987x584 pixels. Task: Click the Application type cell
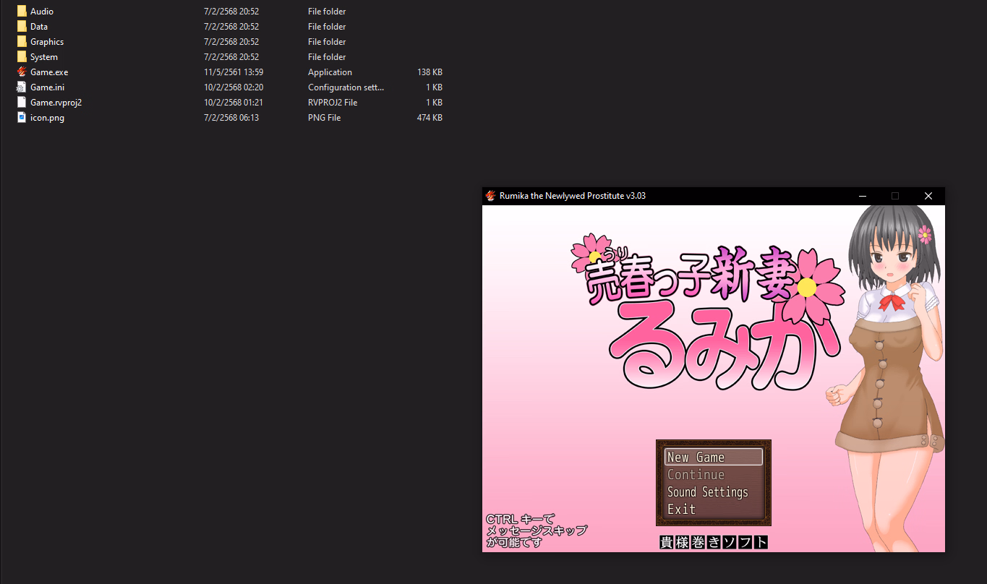330,72
